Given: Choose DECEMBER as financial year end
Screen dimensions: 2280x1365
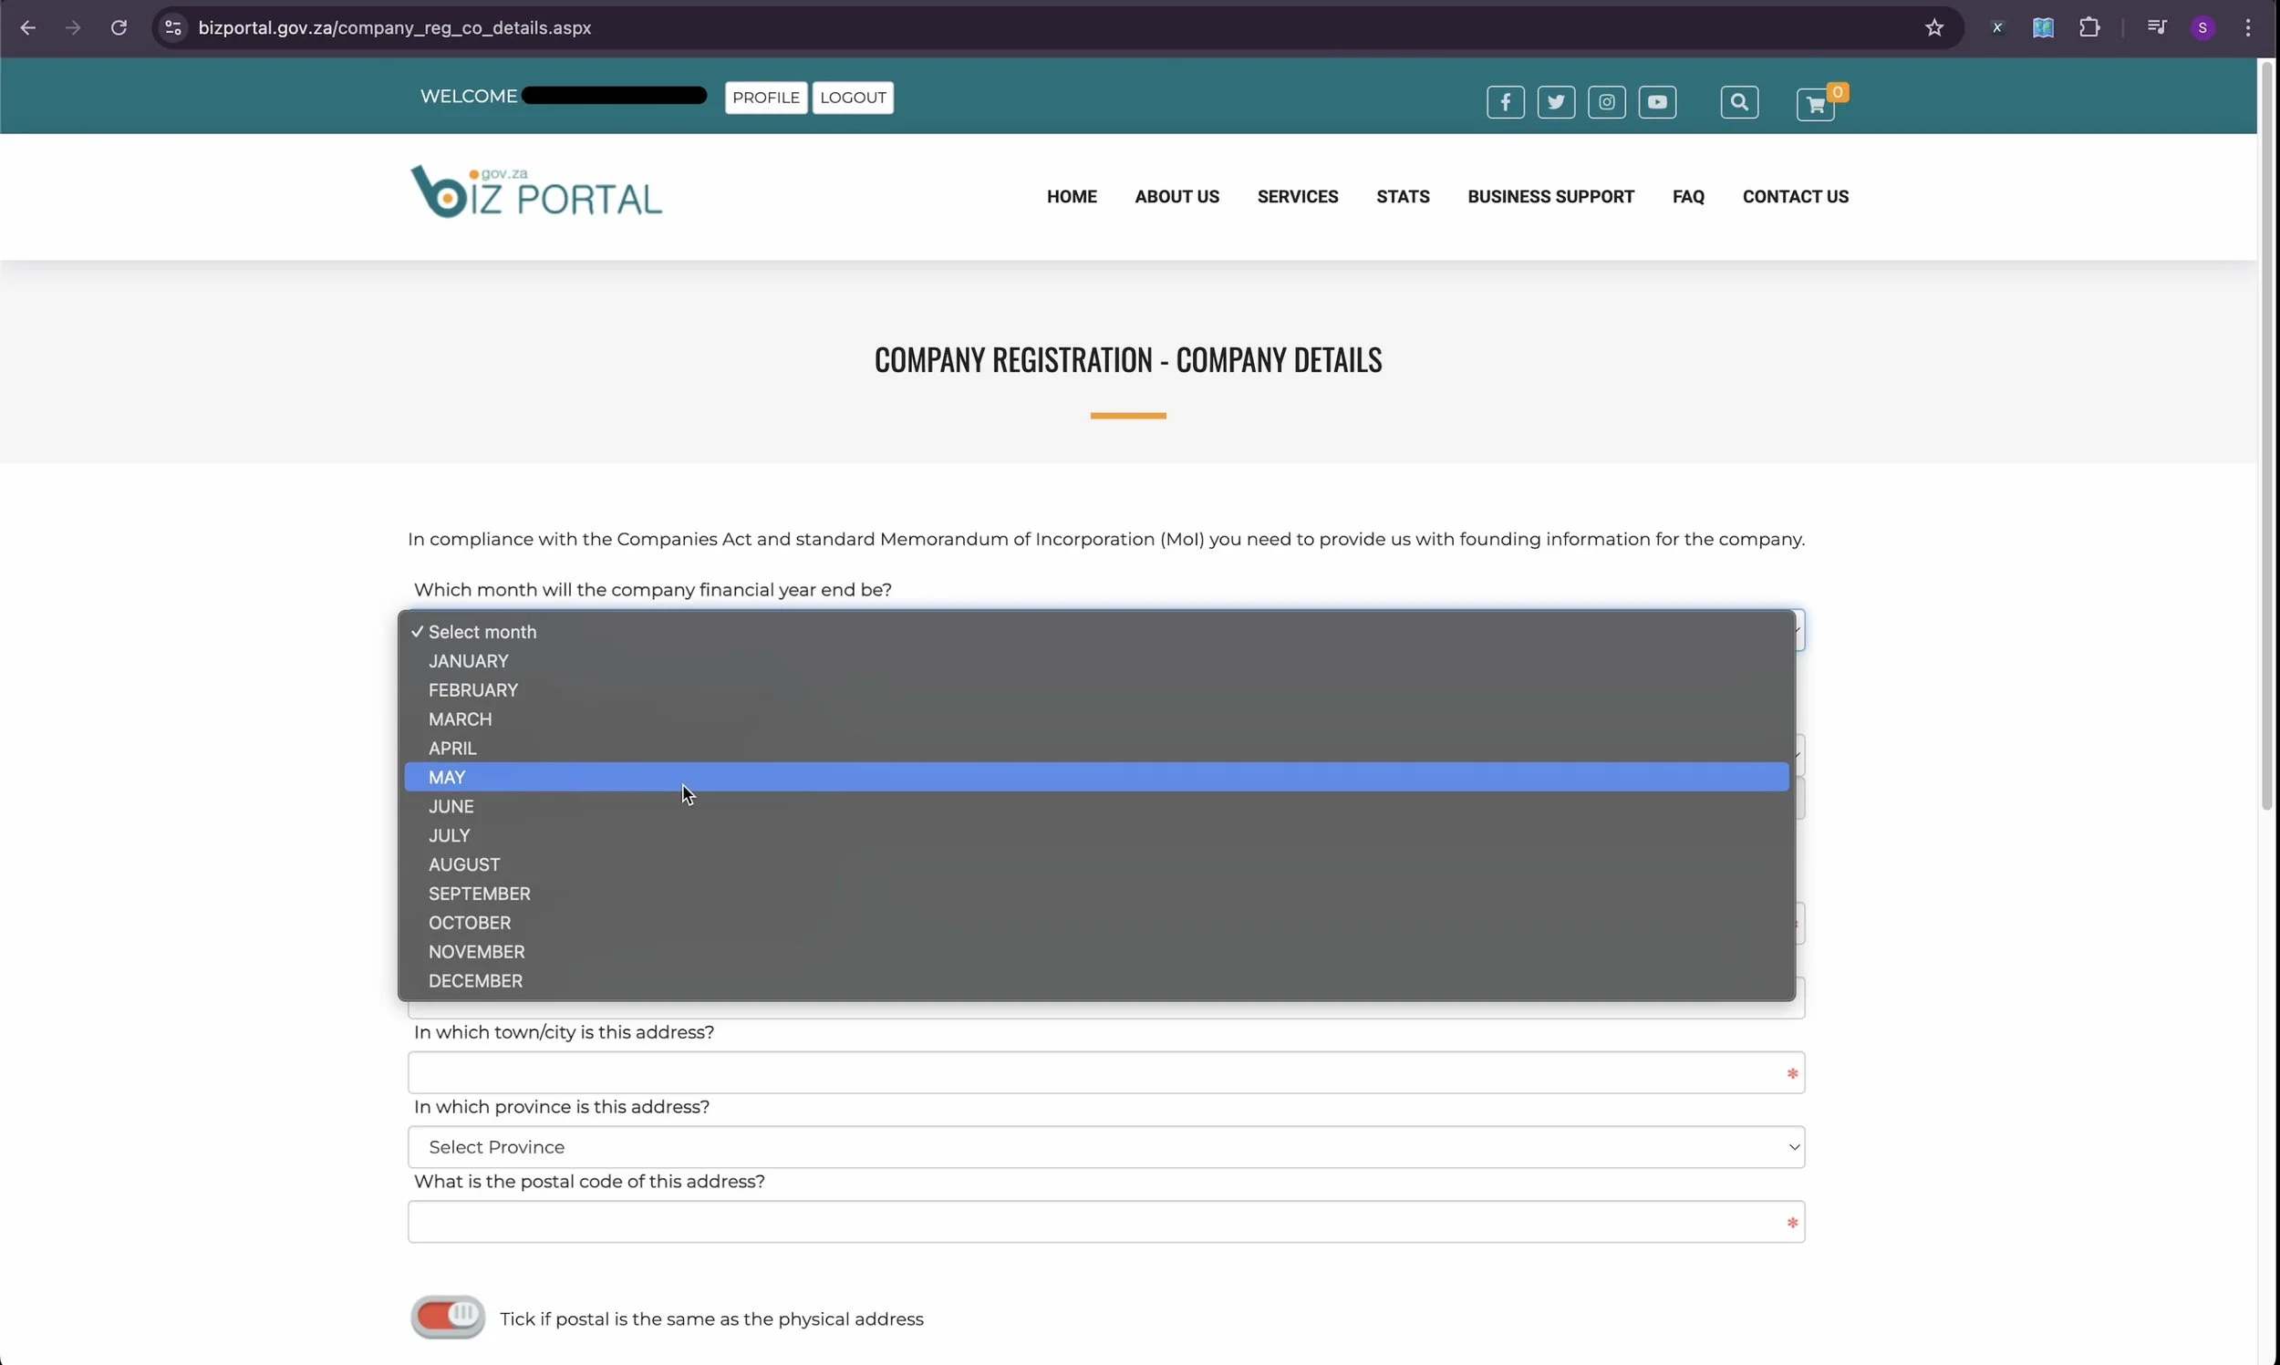Looking at the screenshot, I should coord(475,980).
